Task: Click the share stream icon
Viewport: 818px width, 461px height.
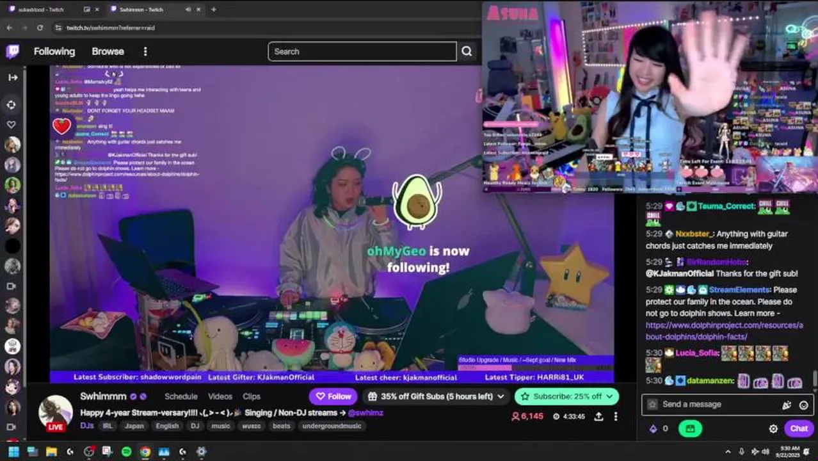Action: pyautogui.click(x=598, y=416)
